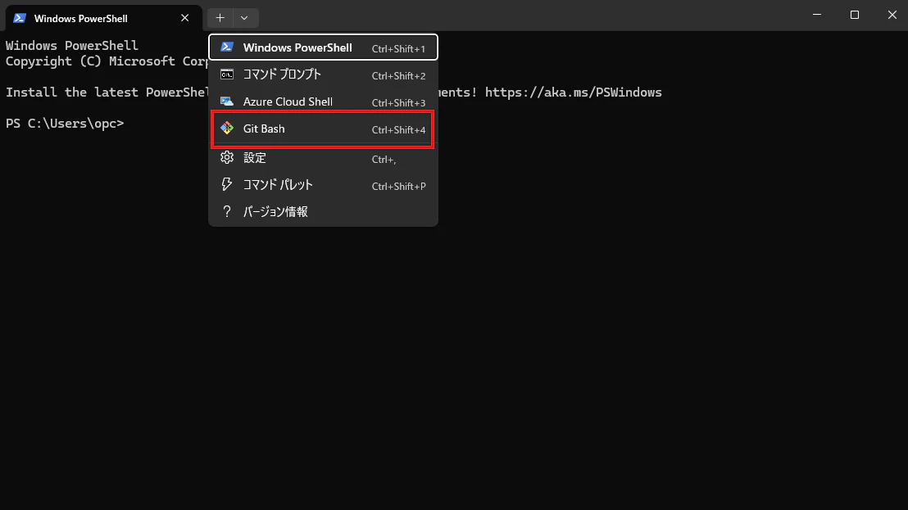Image resolution: width=908 pixels, height=510 pixels.
Task: Click the settings gear icon
Action: [x=227, y=157]
